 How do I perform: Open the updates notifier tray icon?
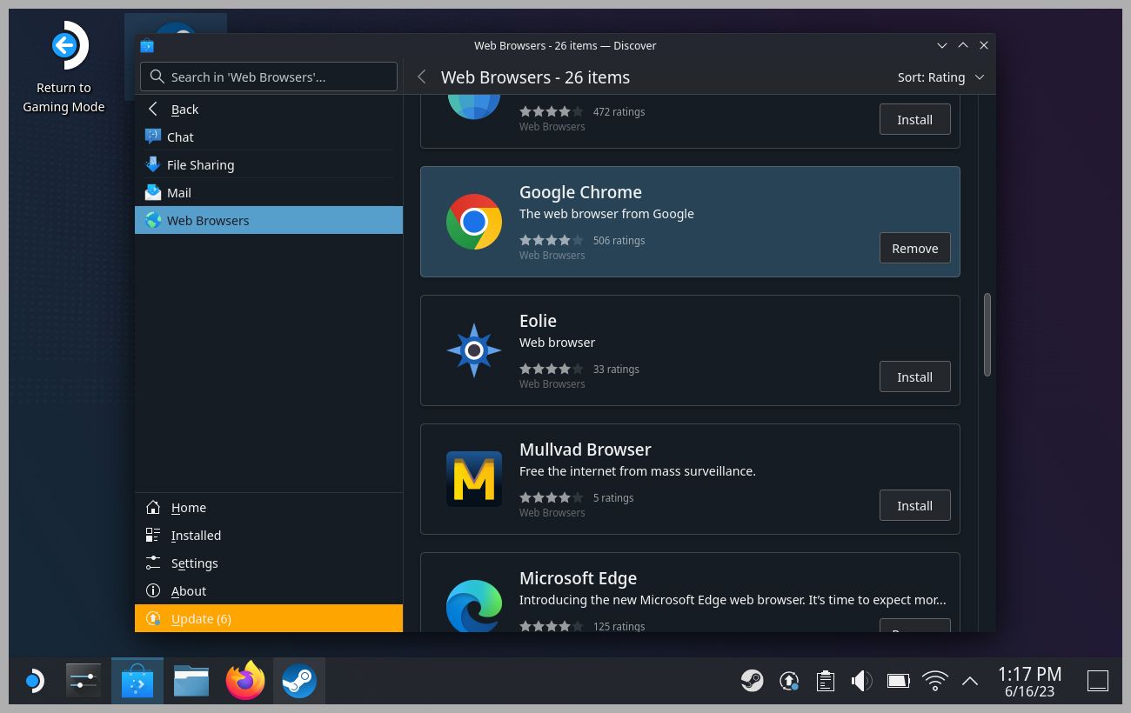pos(789,681)
